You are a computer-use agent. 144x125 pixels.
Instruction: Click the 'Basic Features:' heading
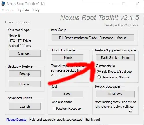click(18, 22)
